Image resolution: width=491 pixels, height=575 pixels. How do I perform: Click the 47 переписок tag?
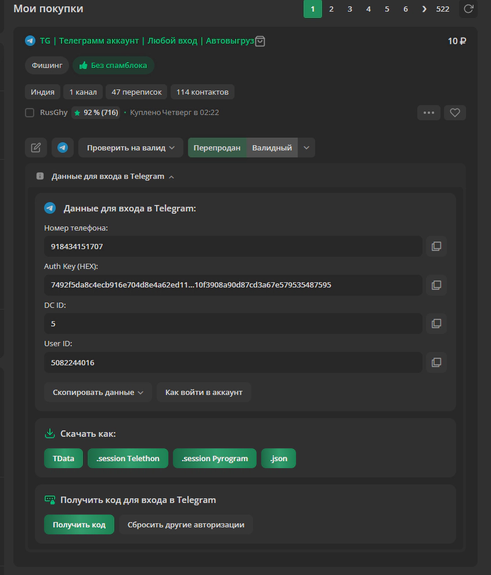[x=136, y=92]
